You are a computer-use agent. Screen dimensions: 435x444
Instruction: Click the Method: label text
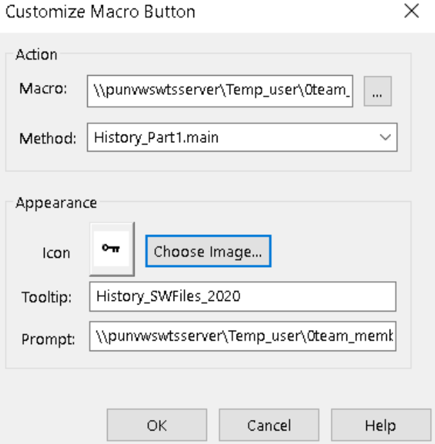[x=47, y=139]
